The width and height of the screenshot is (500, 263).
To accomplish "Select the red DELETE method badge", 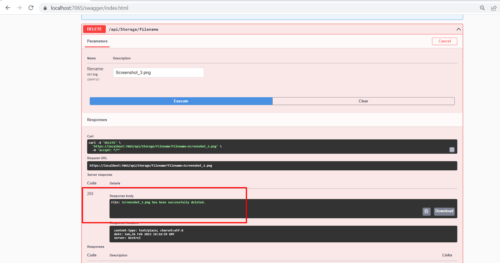I will pos(94,29).
